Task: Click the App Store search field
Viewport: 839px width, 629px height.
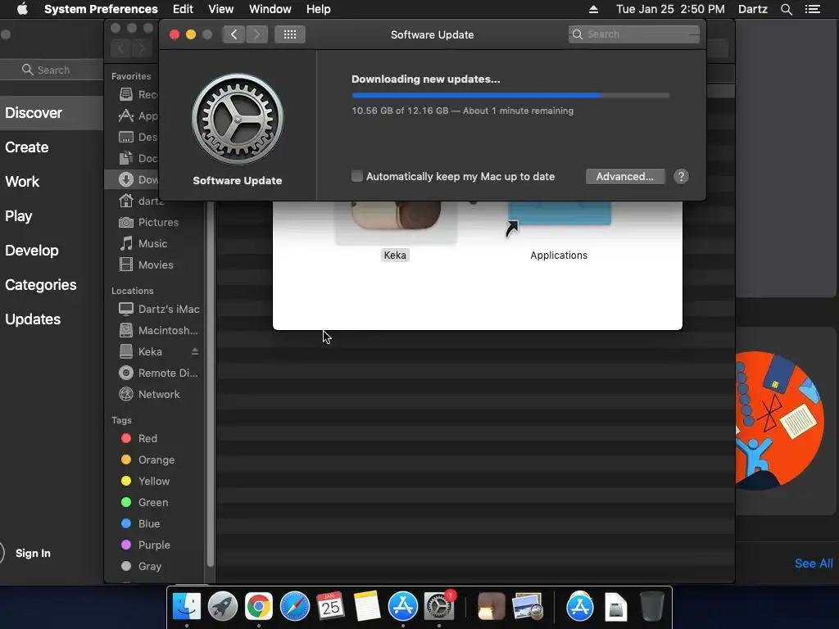Action: (x=52, y=70)
